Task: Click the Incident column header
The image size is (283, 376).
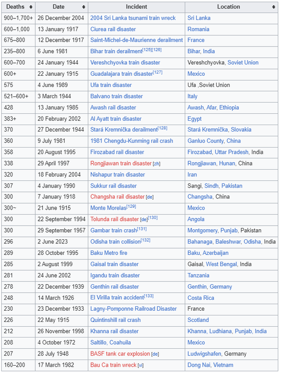Action: click(136, 7)
